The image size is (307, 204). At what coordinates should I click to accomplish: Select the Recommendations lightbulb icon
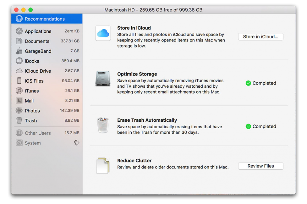coord(19,19)
